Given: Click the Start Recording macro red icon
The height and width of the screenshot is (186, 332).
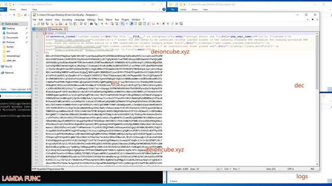Looking at the screenshot, I should click(163, 24).
